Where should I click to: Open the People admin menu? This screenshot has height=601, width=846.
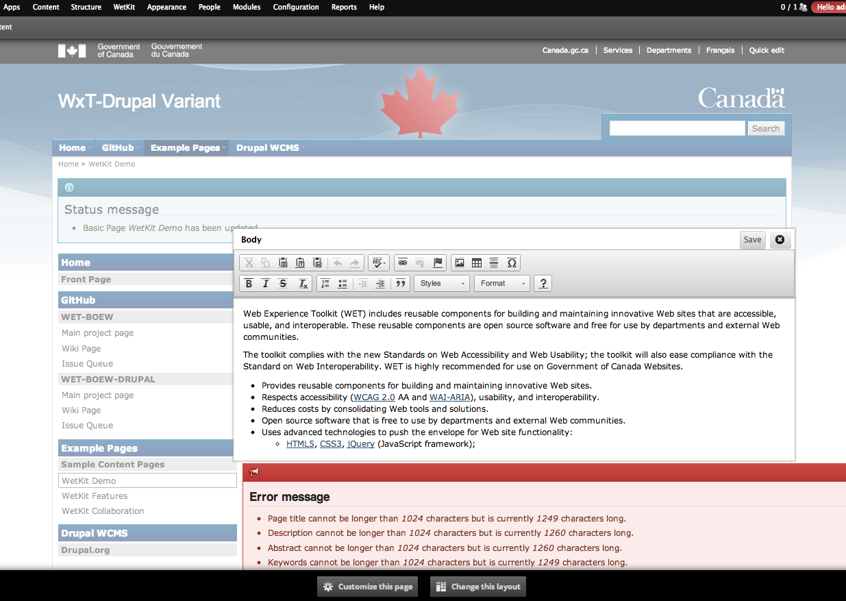tap(210, 7)
